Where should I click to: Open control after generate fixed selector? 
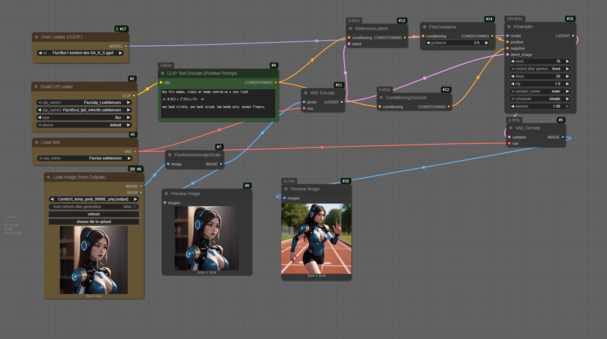point(540,69)
